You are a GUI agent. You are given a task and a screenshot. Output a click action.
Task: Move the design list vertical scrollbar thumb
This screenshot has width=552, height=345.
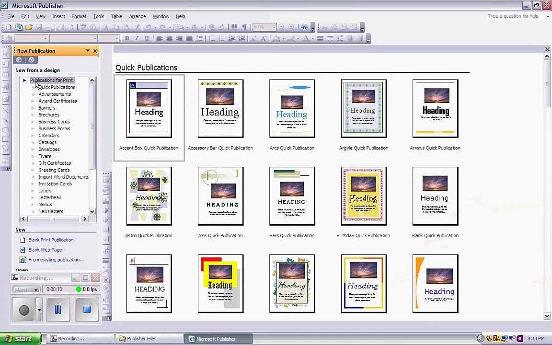pos(92,126)
